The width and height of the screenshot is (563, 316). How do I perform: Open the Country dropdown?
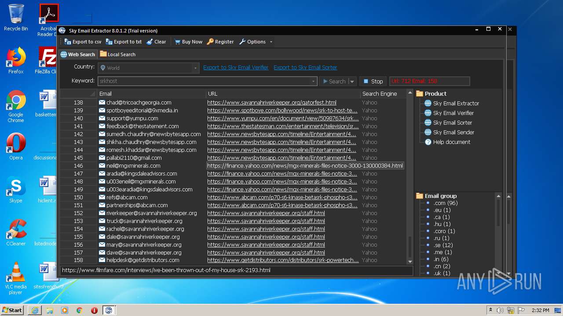(x=195, y=68)
